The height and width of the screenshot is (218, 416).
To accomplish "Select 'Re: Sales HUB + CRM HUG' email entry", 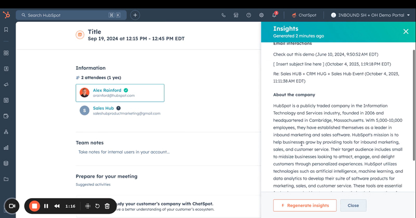I will pyautogui.click(x=336, y=78).
